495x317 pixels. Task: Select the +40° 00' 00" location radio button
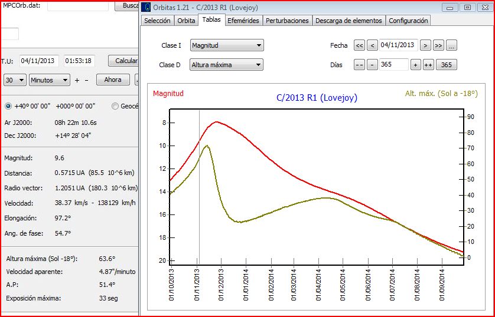tap(8, 106)
